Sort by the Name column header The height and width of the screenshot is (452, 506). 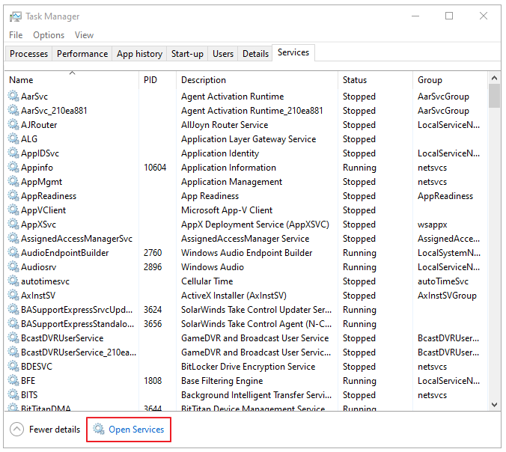pyautogui.click(x=72, y=79)
